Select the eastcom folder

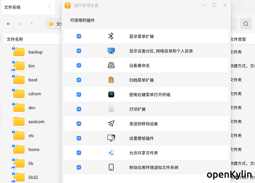(x=36, y=122)
